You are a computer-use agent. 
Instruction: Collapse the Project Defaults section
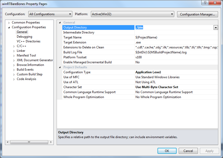[x=60, y=67]
